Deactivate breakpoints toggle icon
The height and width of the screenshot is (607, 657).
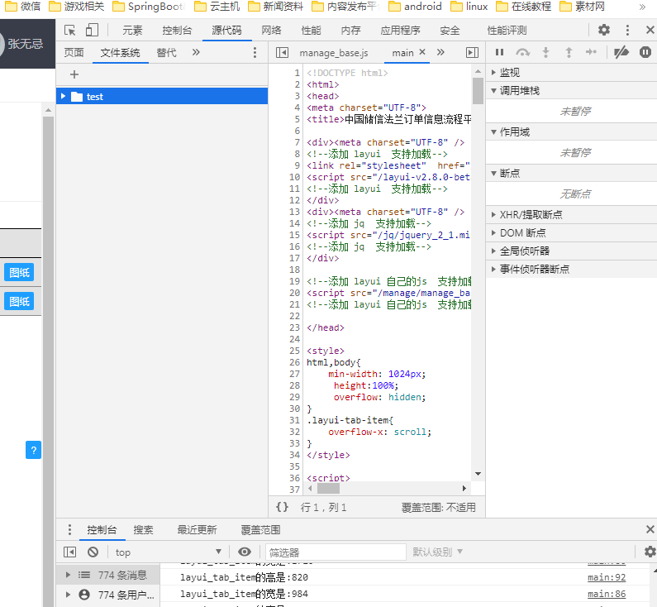pos(621,52)
